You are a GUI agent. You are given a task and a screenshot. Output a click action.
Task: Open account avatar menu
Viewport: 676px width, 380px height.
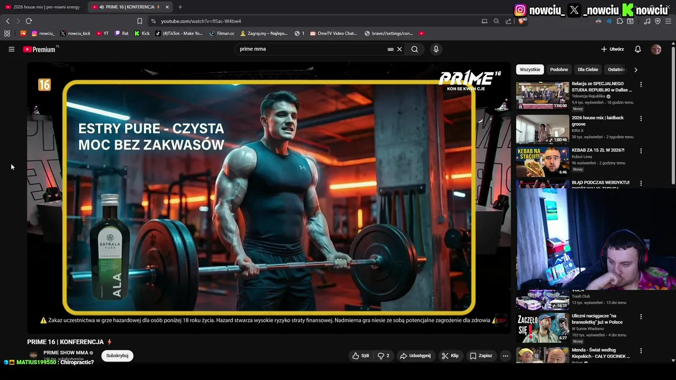[x=656, y=49]
